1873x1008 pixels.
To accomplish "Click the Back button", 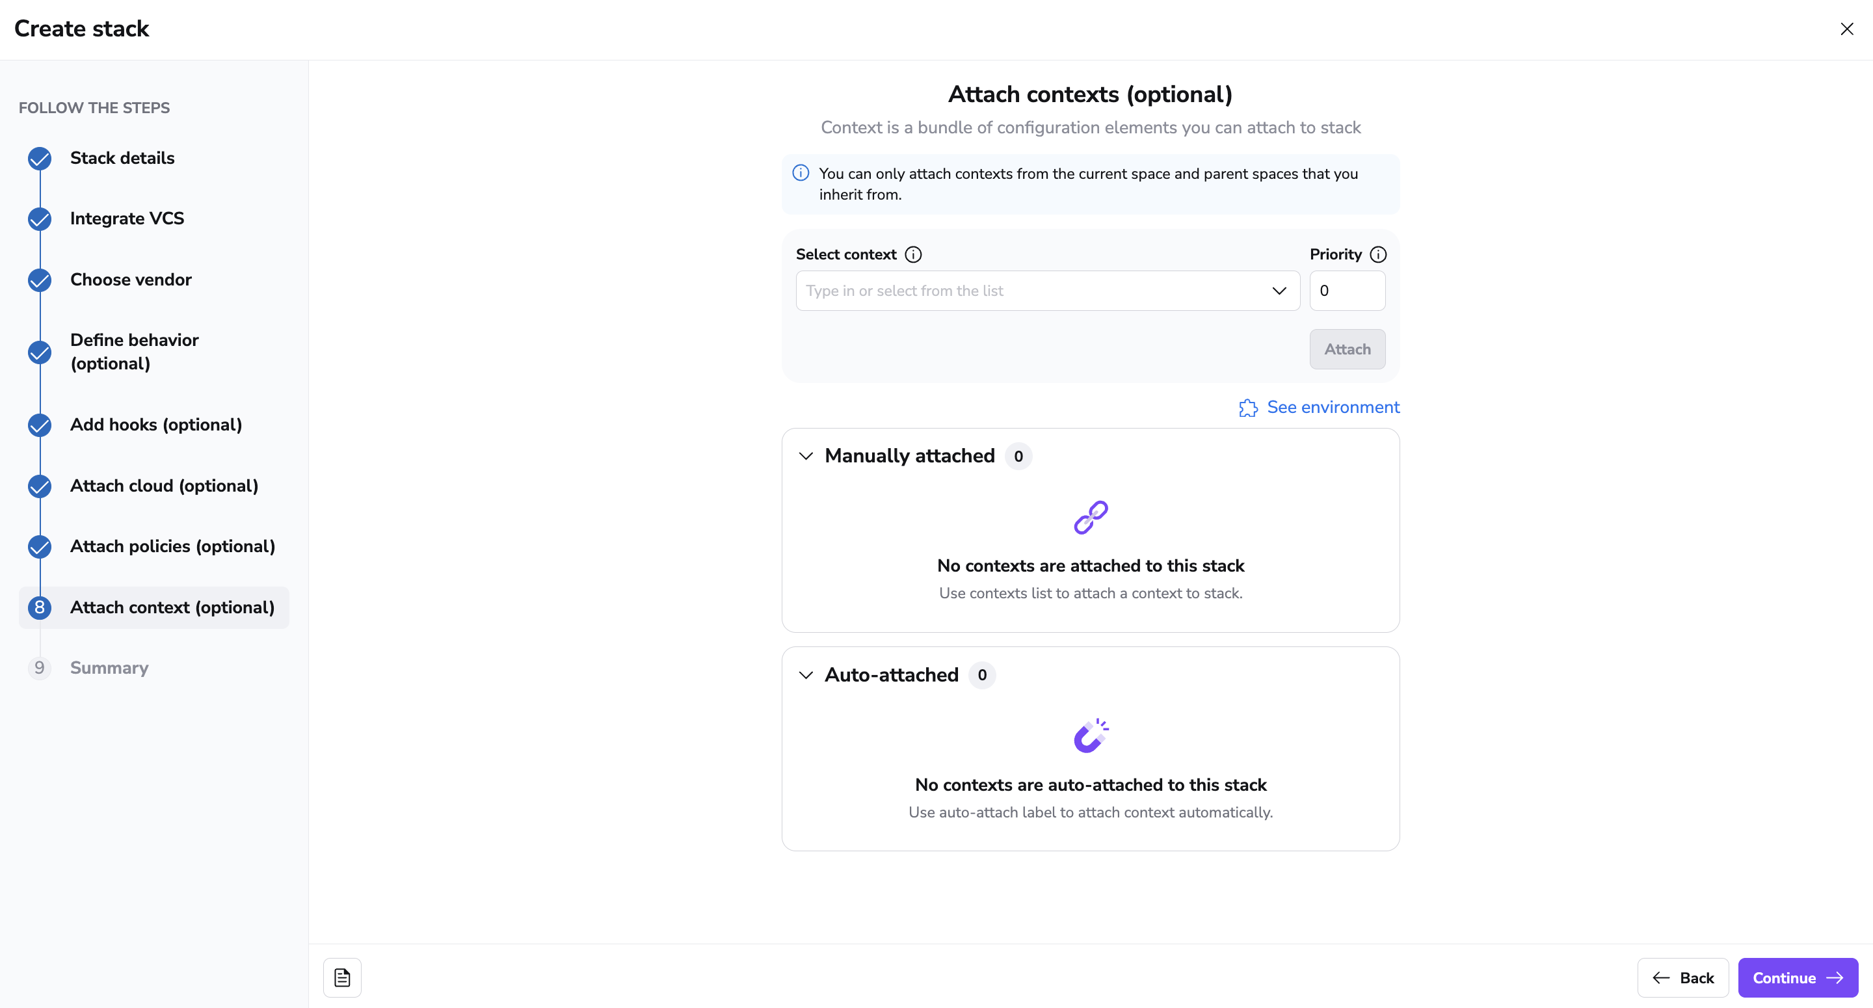I will pos(1682,977).
